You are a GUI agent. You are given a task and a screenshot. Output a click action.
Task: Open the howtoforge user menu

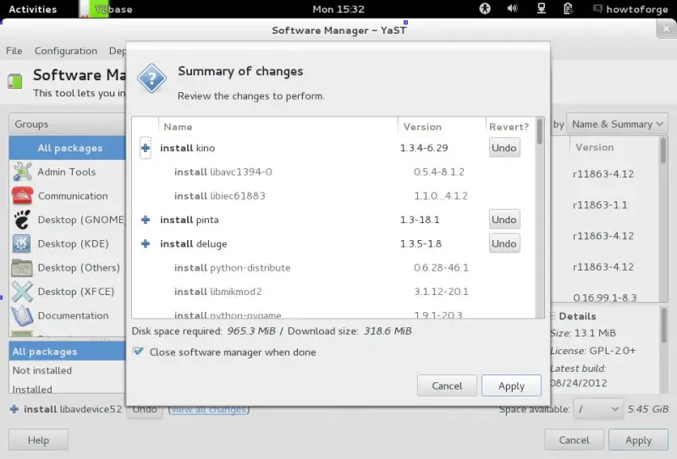(631, 8)
